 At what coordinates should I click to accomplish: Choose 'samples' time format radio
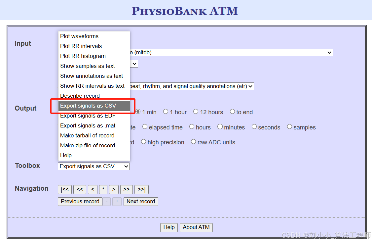tap(289, 127)
